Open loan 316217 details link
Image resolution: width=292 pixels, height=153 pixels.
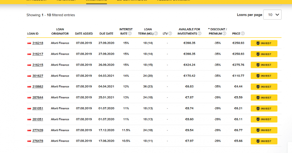pos(38,54)
